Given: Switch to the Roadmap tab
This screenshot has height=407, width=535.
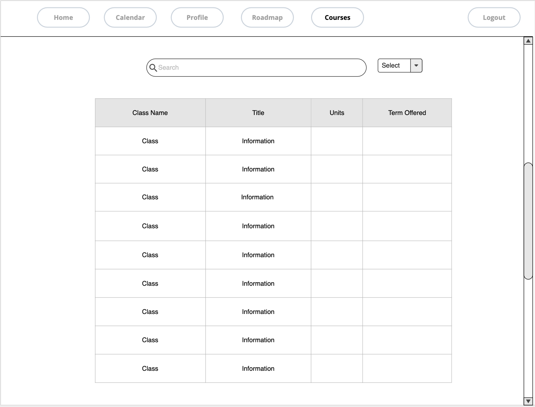Looking at the screenshot, I should 267,17.
